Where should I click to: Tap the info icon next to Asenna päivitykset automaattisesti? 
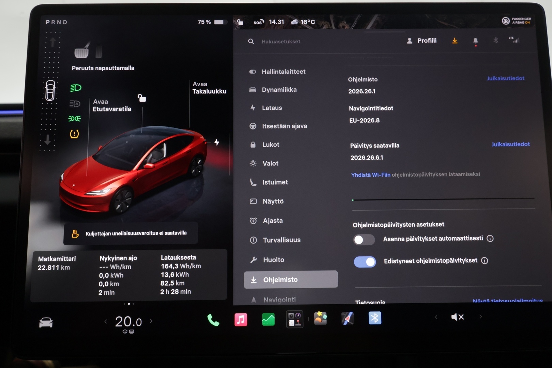click(x=490, y=239)
